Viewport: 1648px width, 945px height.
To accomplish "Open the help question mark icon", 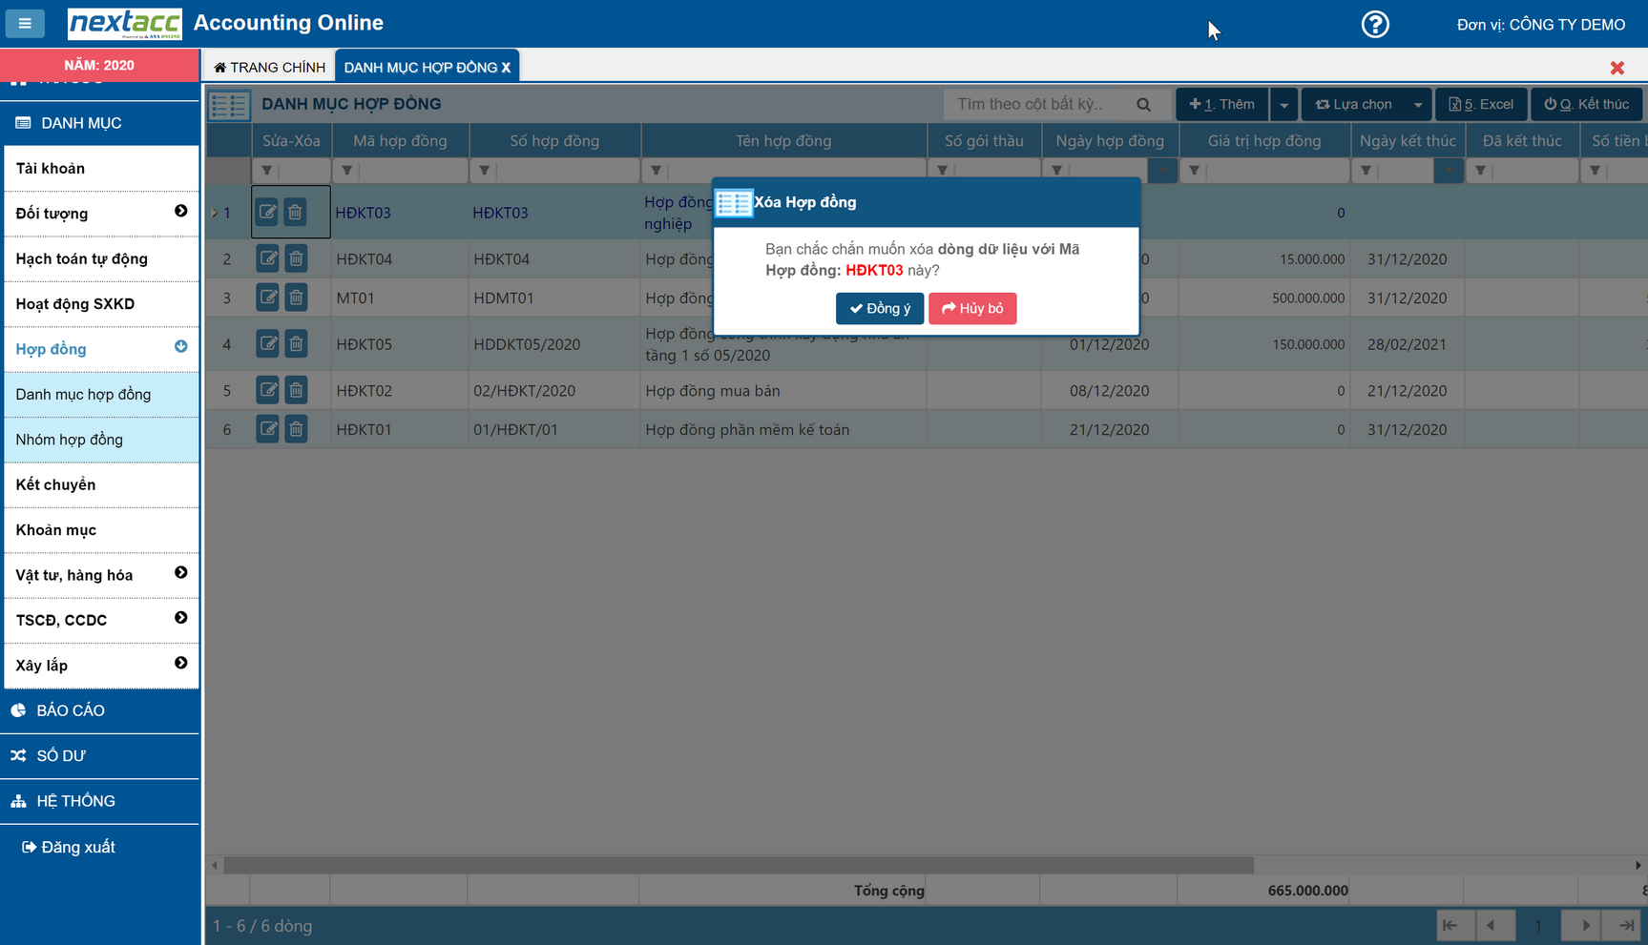I will click(x=1374, y=24).
